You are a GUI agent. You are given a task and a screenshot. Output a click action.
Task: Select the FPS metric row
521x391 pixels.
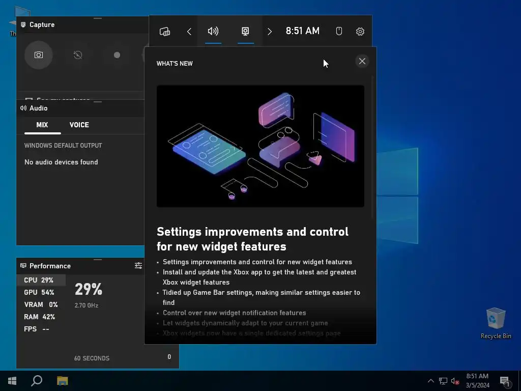coord(41,329)
